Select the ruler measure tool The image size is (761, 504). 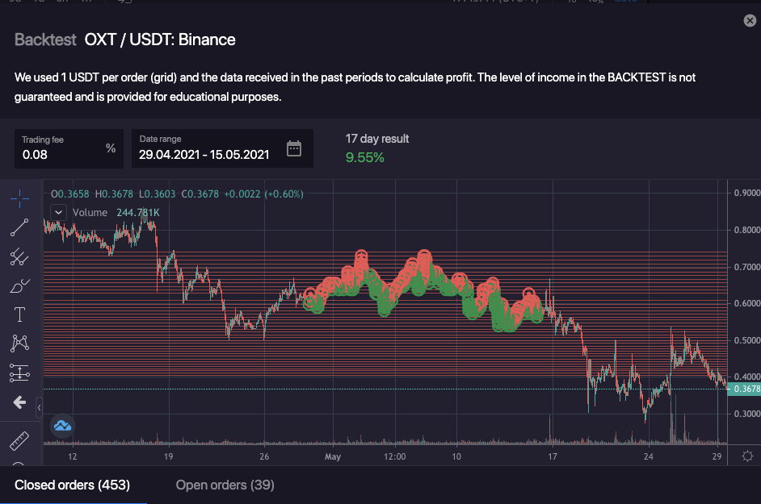coord(19,440)
